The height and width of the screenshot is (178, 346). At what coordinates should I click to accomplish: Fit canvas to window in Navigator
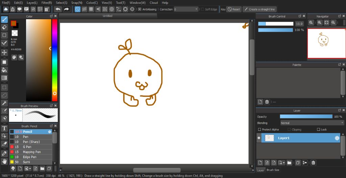pyautogui.click(x=327, y=22)
